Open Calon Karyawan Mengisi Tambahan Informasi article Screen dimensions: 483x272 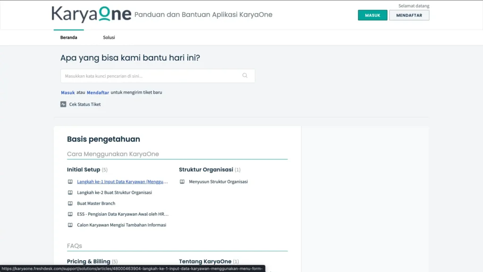tap(121, 225)
